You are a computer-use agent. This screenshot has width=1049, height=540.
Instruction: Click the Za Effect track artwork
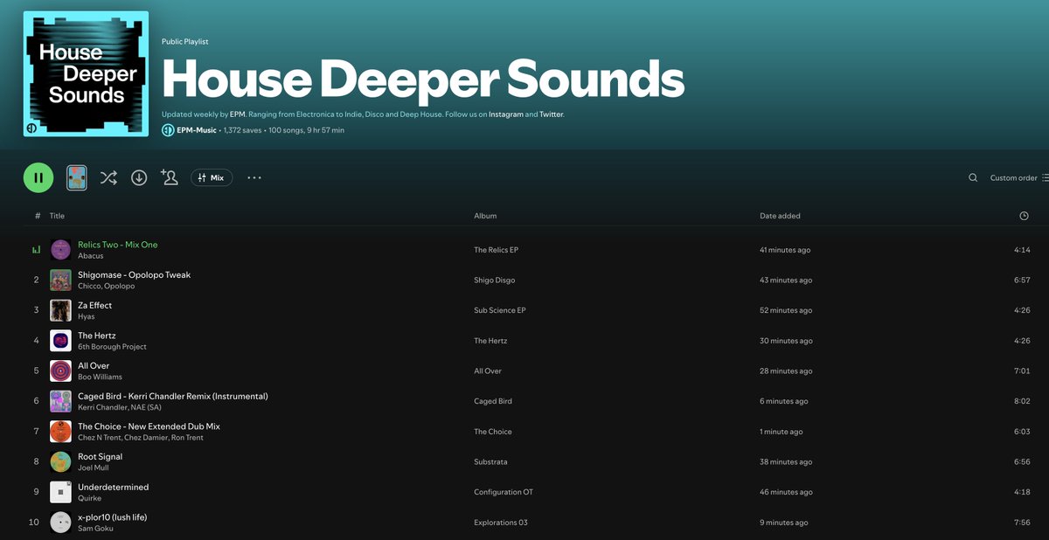coord(60,310)
